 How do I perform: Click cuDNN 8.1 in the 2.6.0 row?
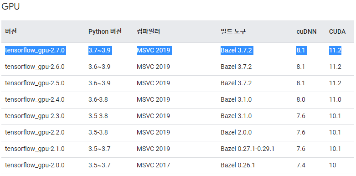[301, 67]
